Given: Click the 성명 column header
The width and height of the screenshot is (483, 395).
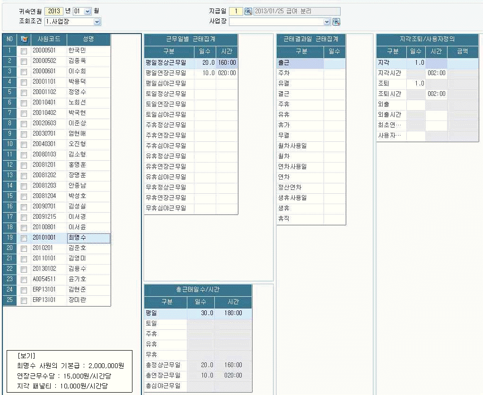Looking at the screenshot, I should click(88, 40).
